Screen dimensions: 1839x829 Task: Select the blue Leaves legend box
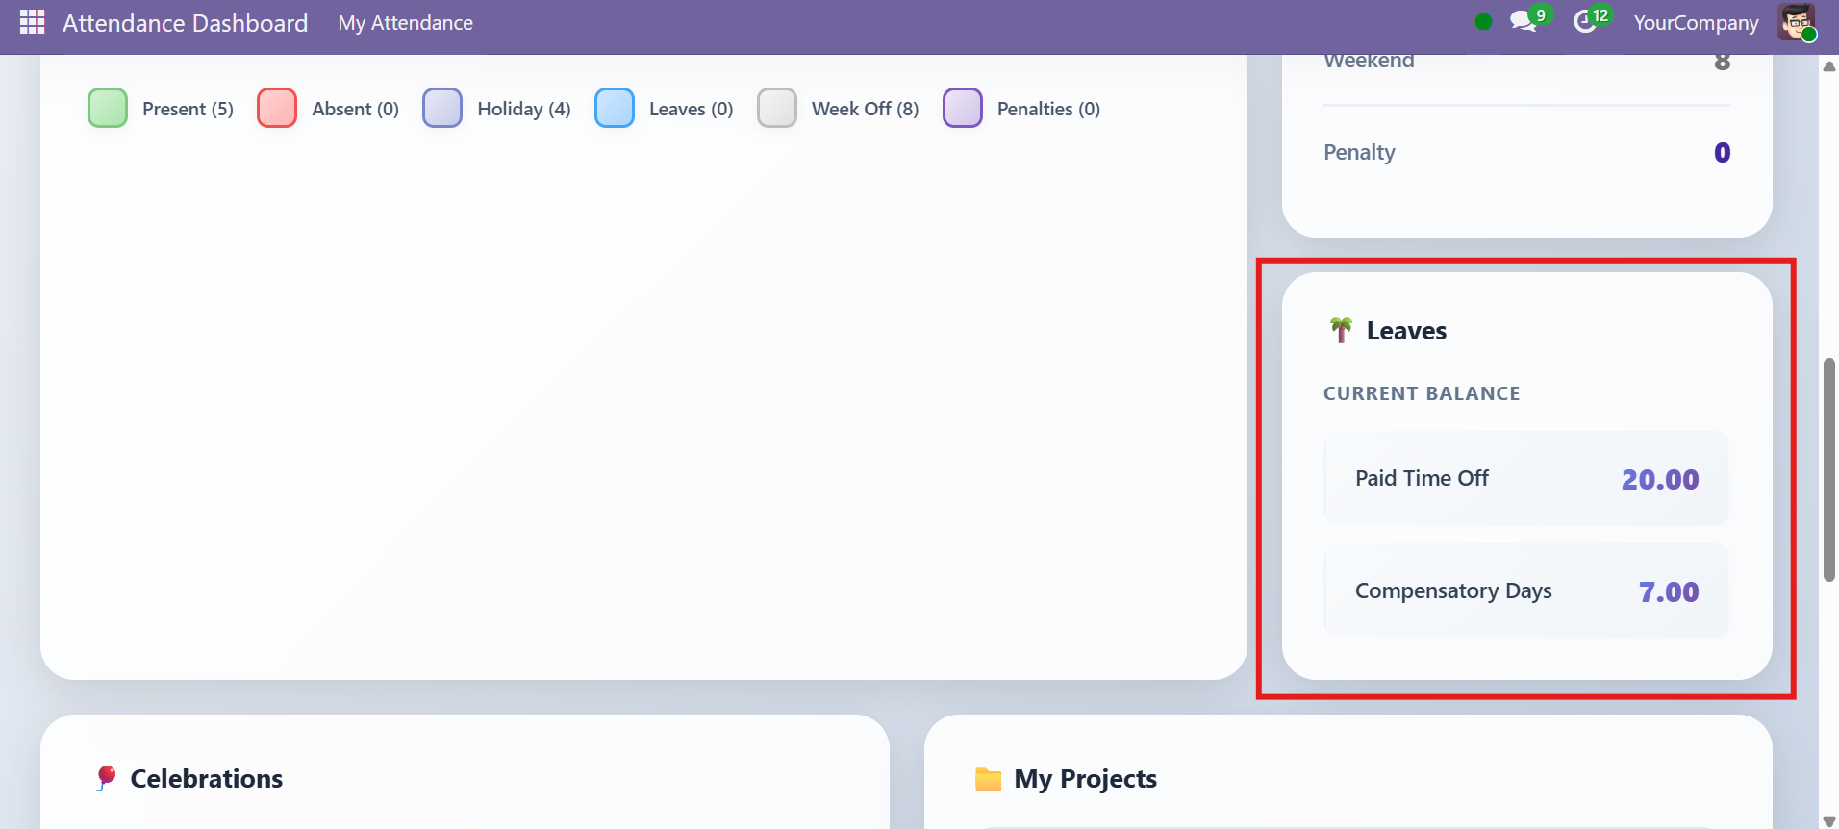[615, 108]
